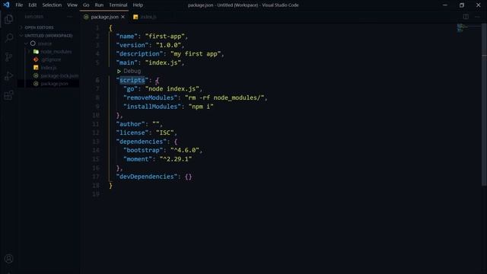This screenshot has width=487, height=274.
Task: Click the Debug play triangle above scripts
Action: click(119, 71)
